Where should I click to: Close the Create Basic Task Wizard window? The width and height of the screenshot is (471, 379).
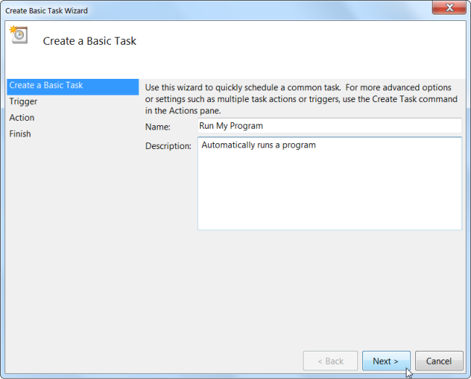[448, 9]
